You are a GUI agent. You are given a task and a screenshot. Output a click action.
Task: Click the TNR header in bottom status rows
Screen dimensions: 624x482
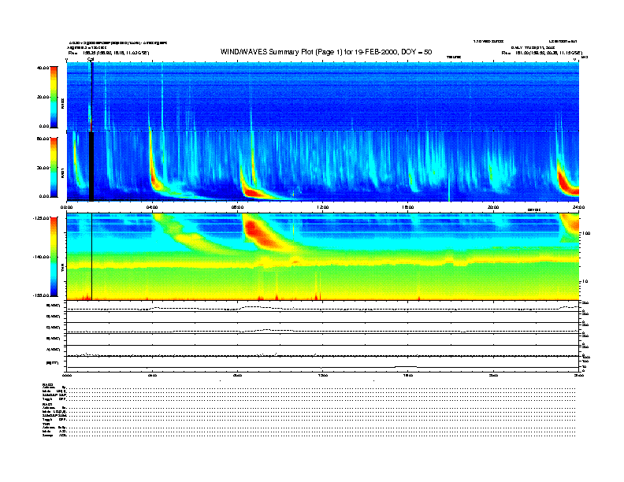pyautogui.click(x=45, y=424)
